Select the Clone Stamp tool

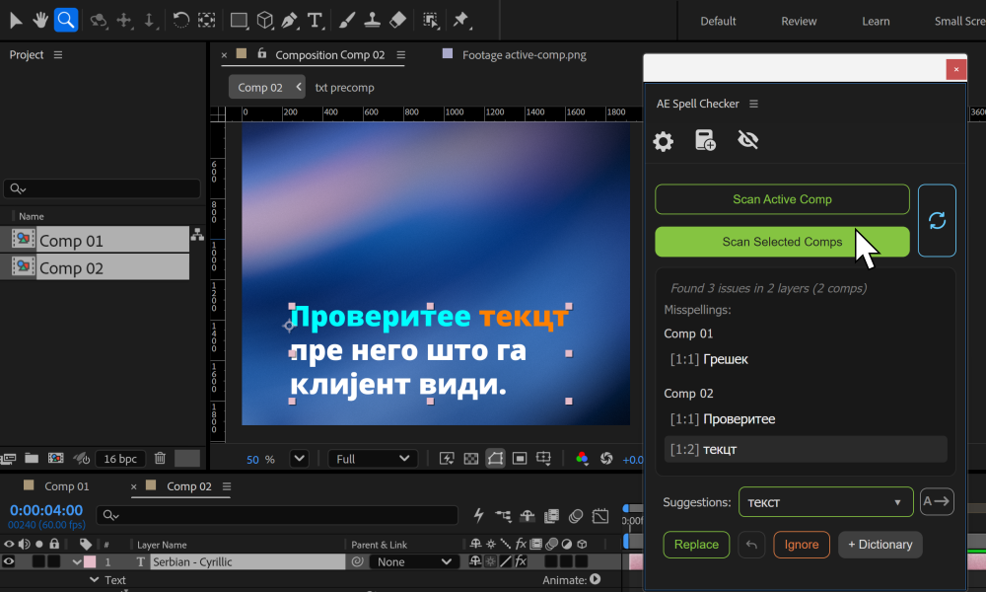(x=372, y=20)
